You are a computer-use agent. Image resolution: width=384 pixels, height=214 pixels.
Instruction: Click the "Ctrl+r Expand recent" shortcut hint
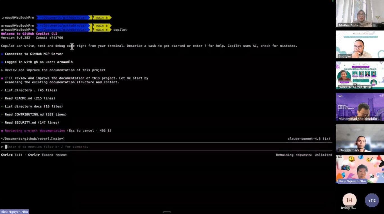(48, 155)
